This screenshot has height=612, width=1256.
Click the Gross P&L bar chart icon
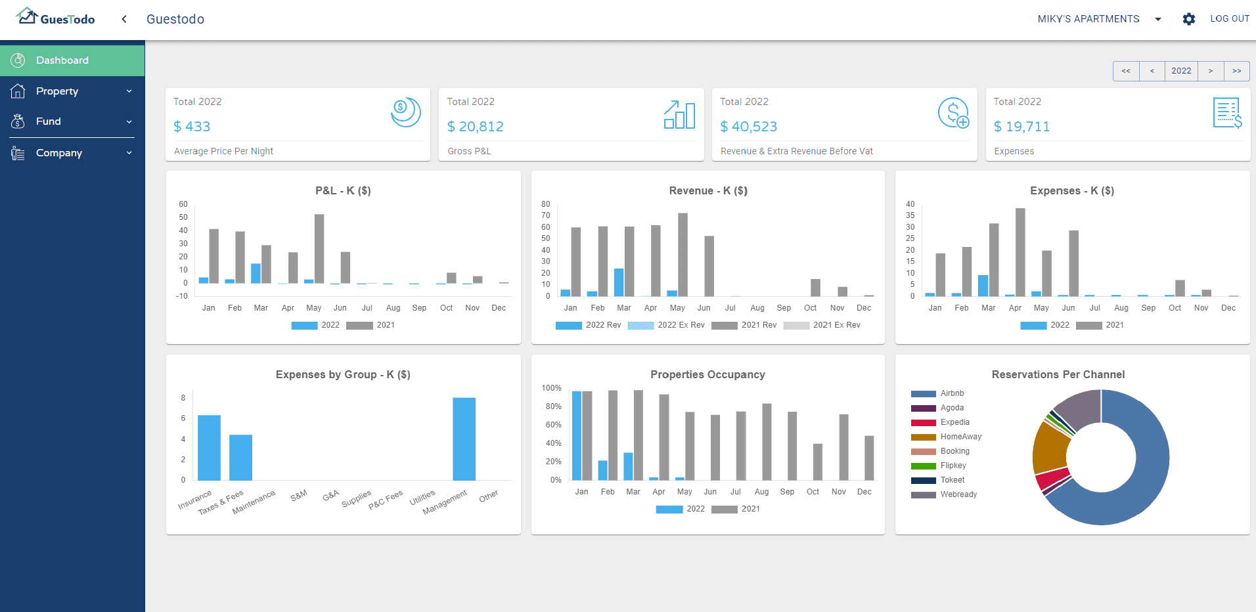(x=679, y=115)
